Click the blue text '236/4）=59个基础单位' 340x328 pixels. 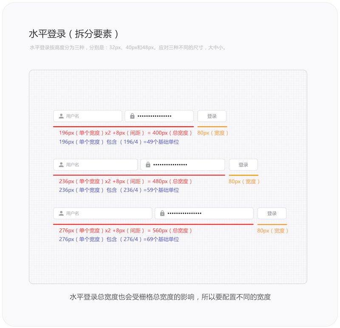point(151,190)
